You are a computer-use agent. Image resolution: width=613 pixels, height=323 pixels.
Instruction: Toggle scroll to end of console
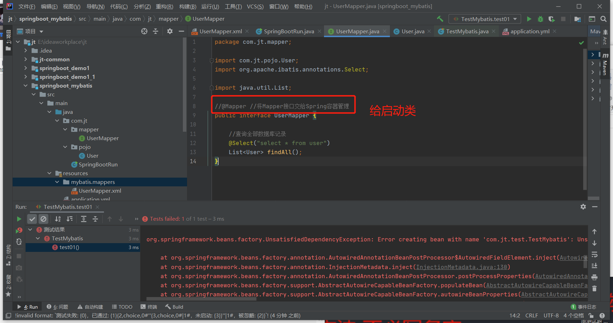coord(594,266)
